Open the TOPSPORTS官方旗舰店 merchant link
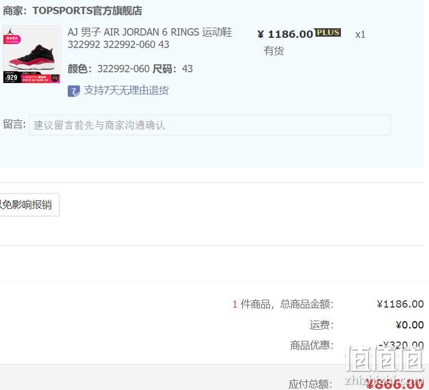 [x=87, y=11]
